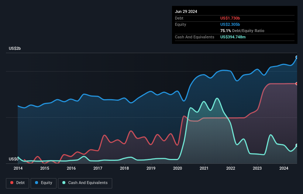Select the 2024 x-axis label
This screenshot has width=303, height=194.
coord(284,168)
